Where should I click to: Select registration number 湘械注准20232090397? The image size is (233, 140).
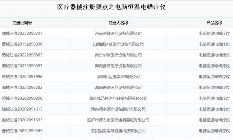(22, 66)
